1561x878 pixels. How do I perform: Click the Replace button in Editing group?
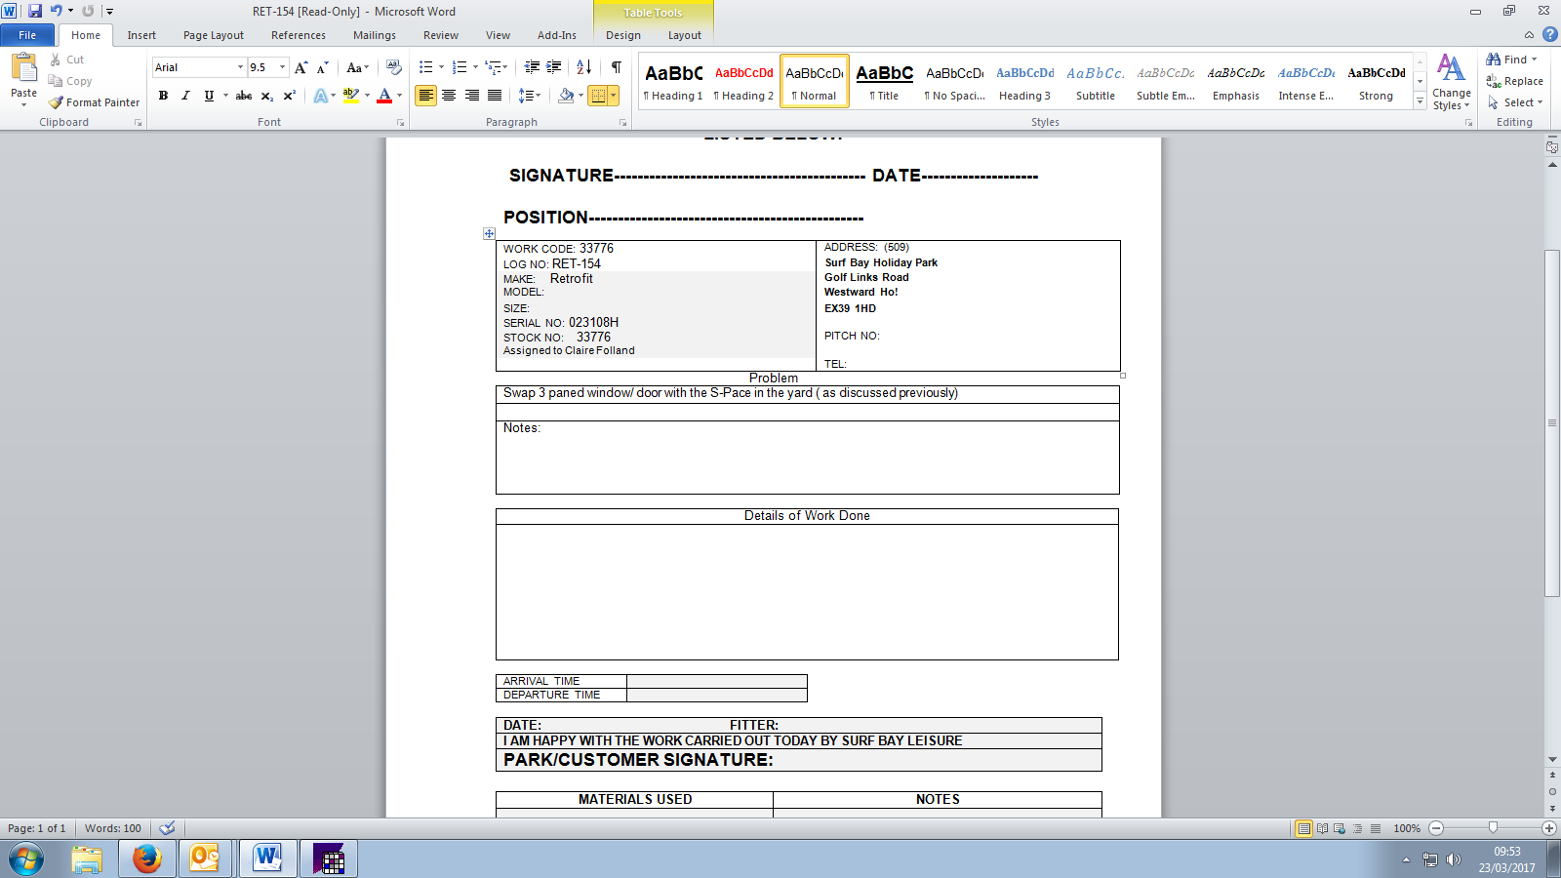[x=1515, y=81]
